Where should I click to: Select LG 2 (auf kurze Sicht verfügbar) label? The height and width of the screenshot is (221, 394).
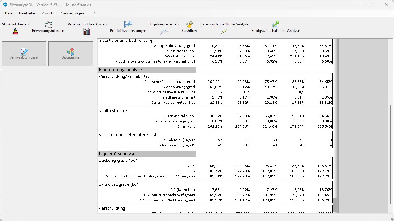click(x=169, y=195)
